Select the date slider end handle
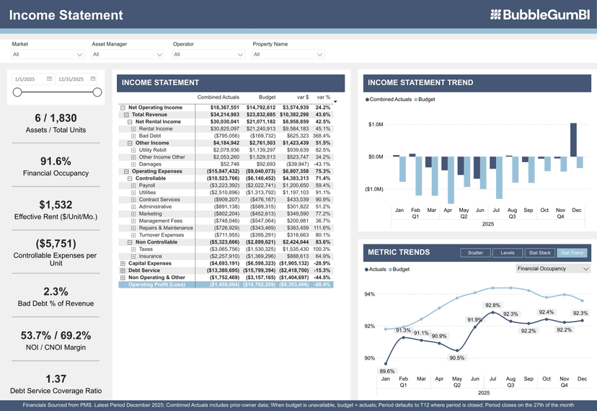The height and width of the screenshot is (411, 597). pos(97,92)
